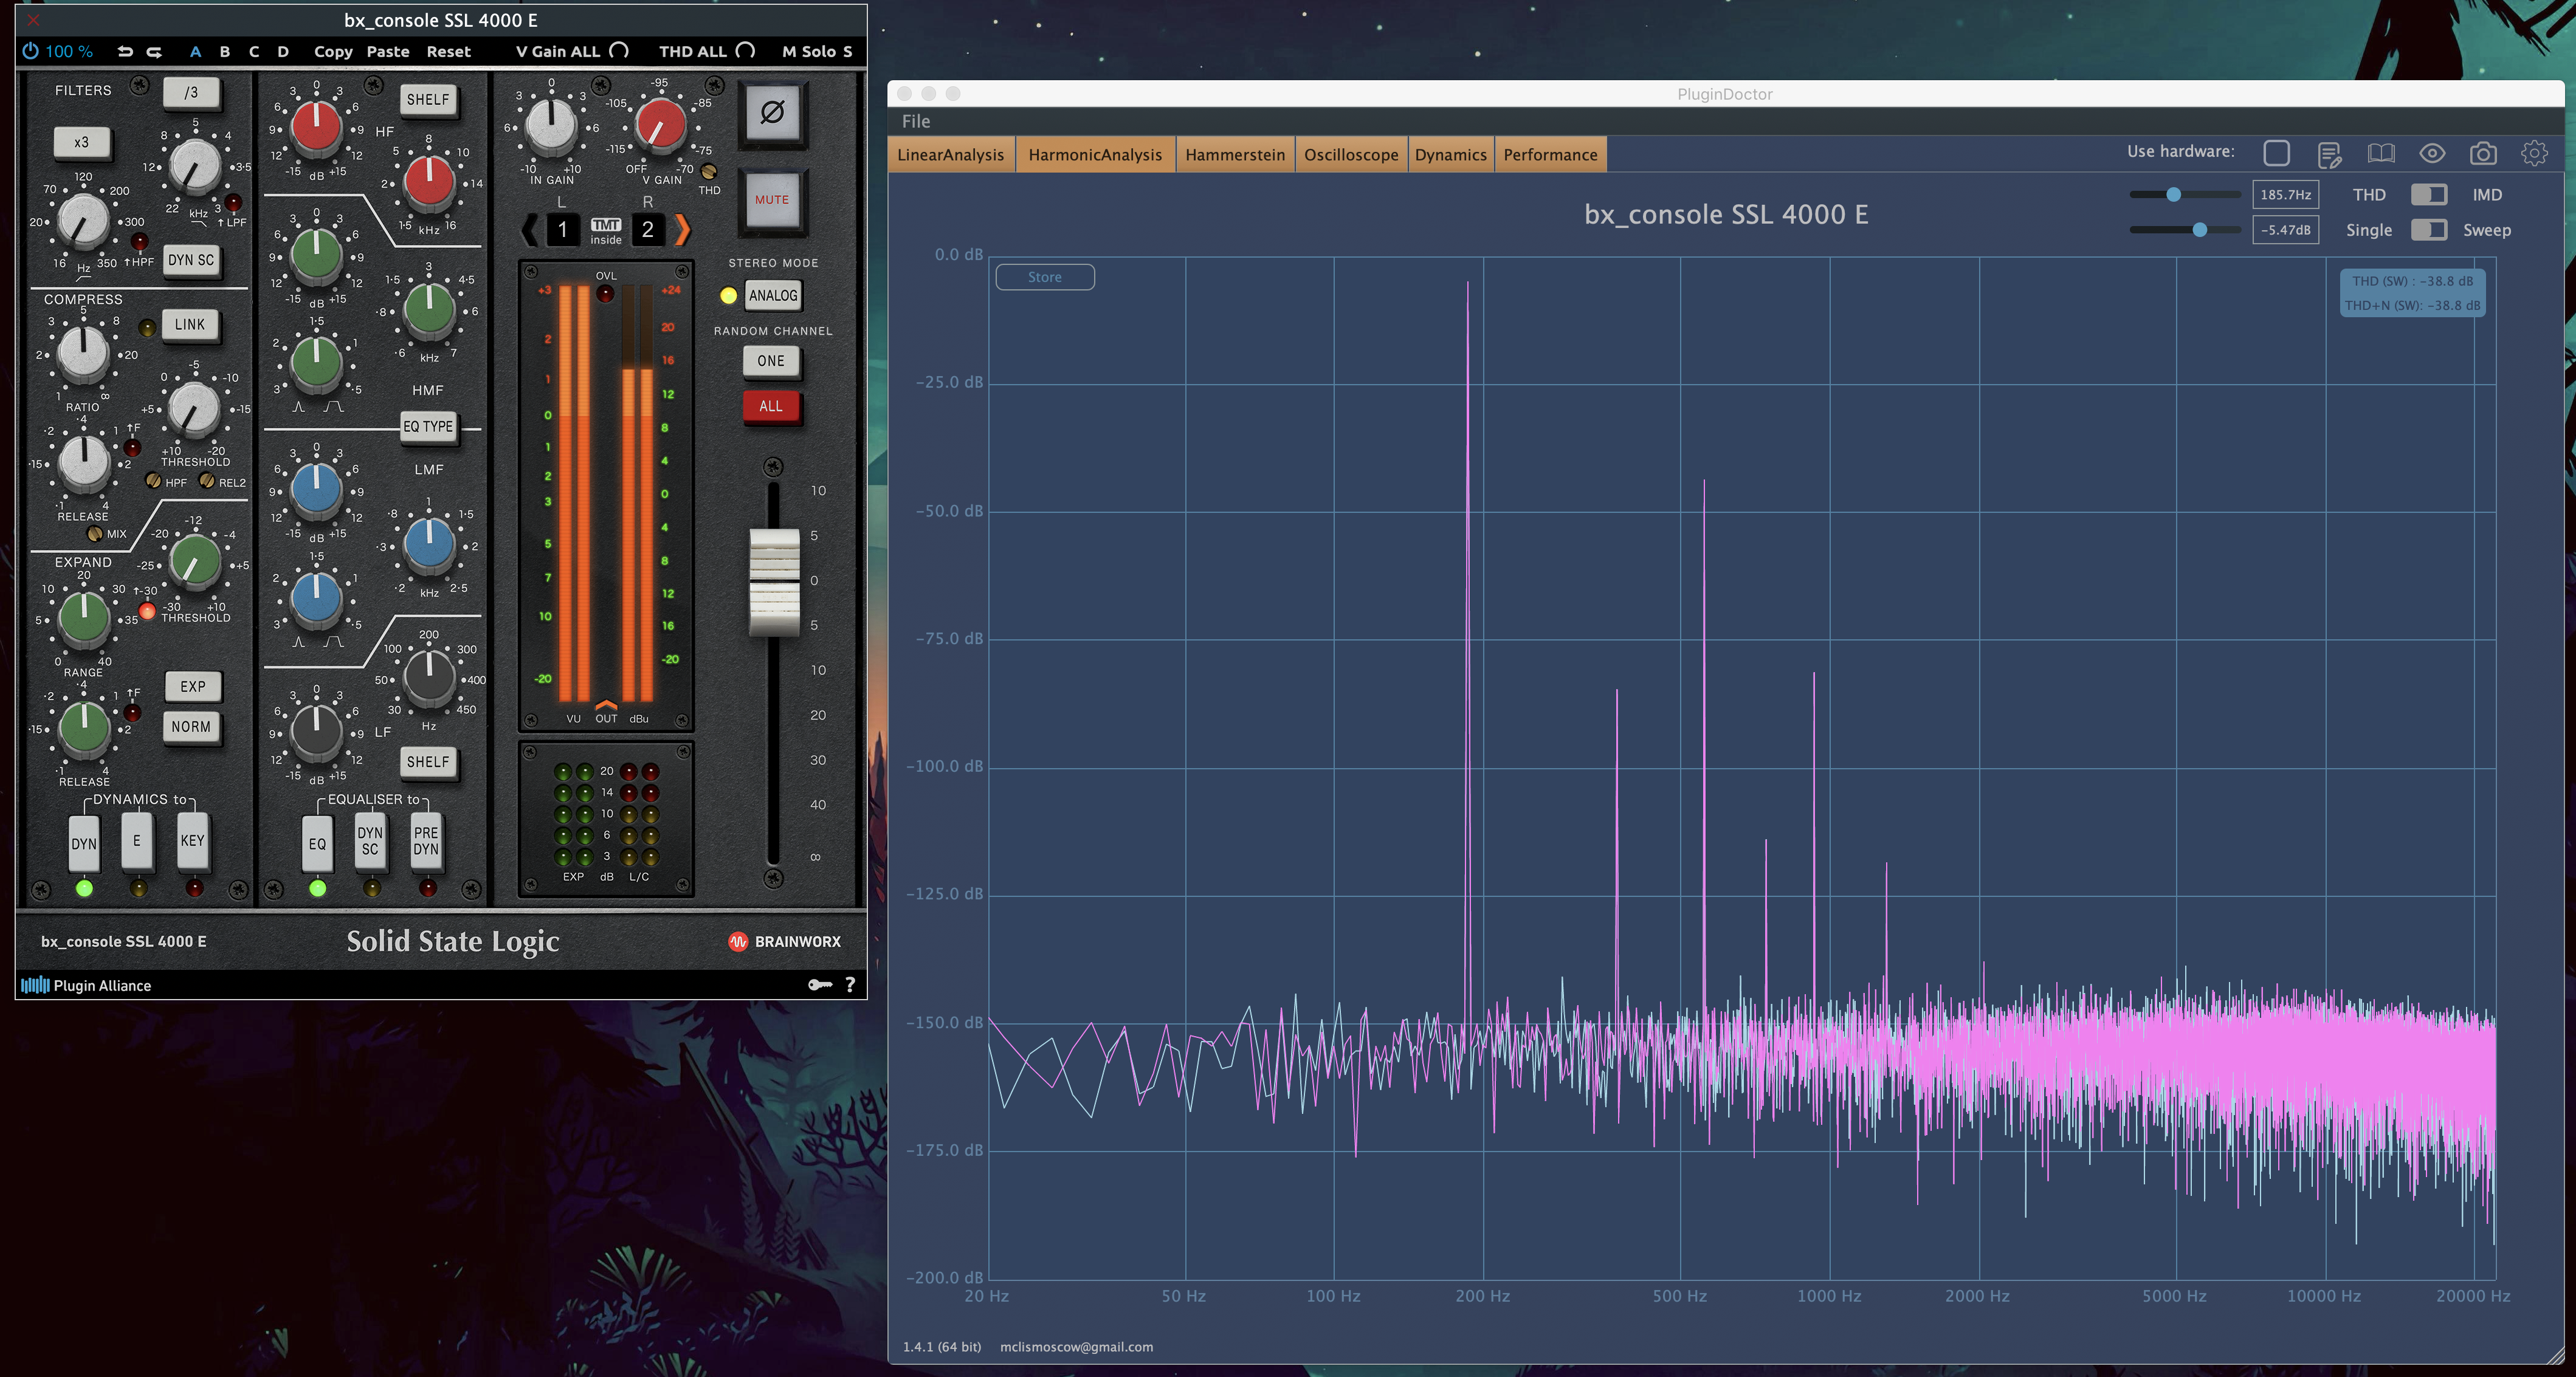This screenshot has height=1377, width=2576.
Task: Toggle the DYN SC filter button
Action: pyautogui.click(x=191, y=260)
